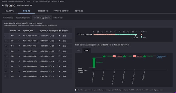Click arrow icon in row 5 for account 5442
The height and width of the screenshot is (93, 176).
[59, 56]
